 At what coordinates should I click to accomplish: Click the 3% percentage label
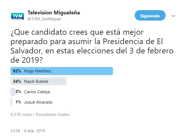(x=18, y=92)
